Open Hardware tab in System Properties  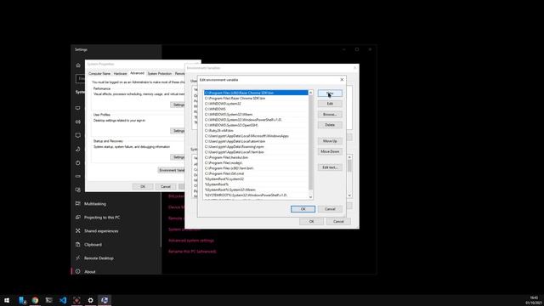tap(120, 74)
